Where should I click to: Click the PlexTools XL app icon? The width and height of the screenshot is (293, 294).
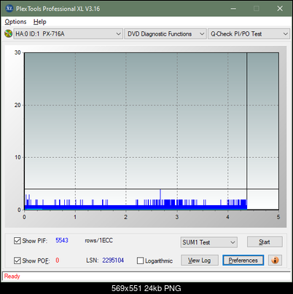(x=9, y=9)
